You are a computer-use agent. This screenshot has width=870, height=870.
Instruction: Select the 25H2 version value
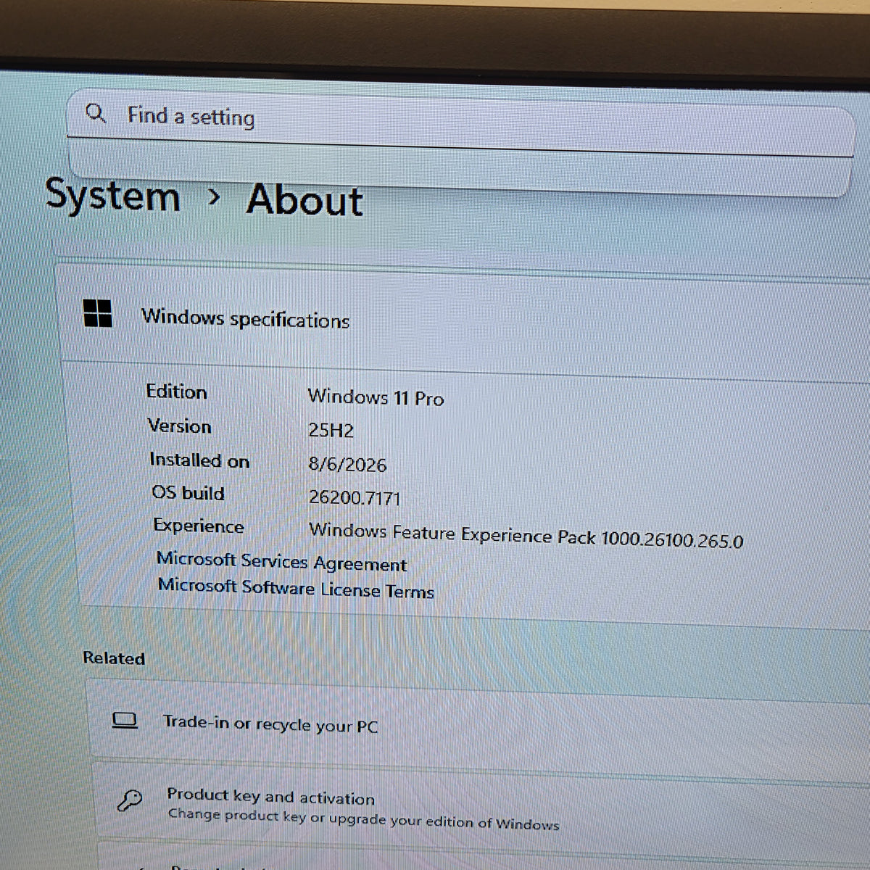point(331,430)
